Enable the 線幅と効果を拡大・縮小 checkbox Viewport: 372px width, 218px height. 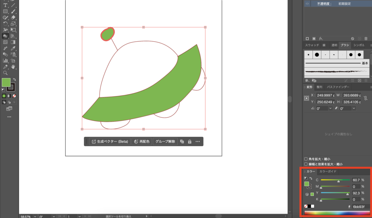(306, 164)
